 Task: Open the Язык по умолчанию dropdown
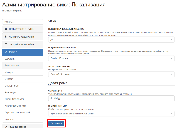pos(111,74)
